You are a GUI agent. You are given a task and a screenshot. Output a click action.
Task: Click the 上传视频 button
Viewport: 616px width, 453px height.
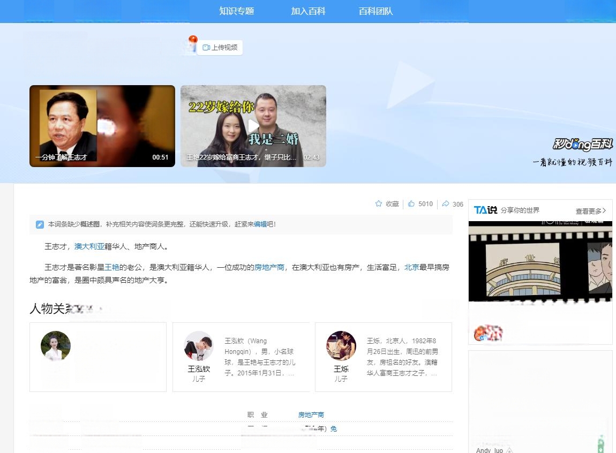(x=220, y=48)
